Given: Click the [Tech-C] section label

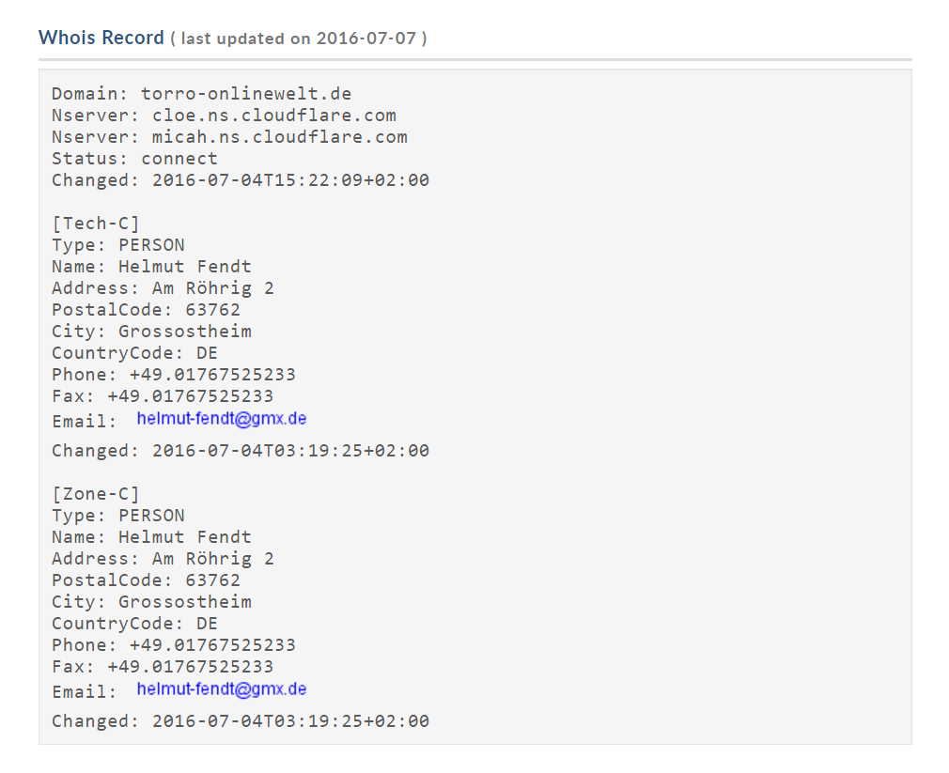Looking at the screenshot, I should click(96, 224).
